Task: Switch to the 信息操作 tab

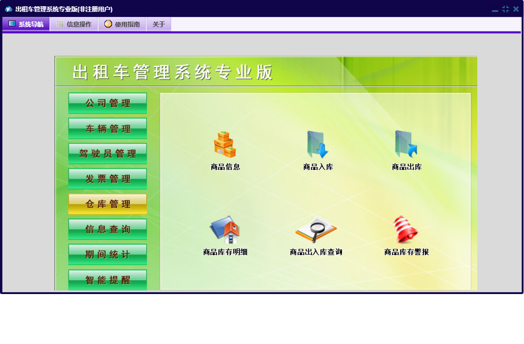Action: (x=74, y=24)
